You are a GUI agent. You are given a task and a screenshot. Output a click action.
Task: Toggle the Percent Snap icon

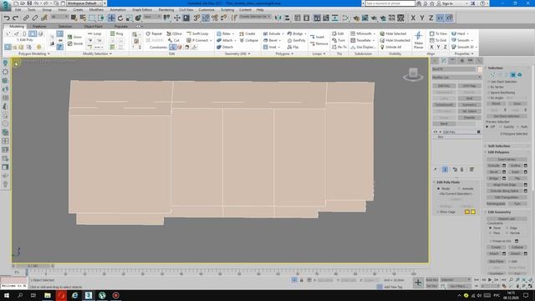(x=215, y=18)
